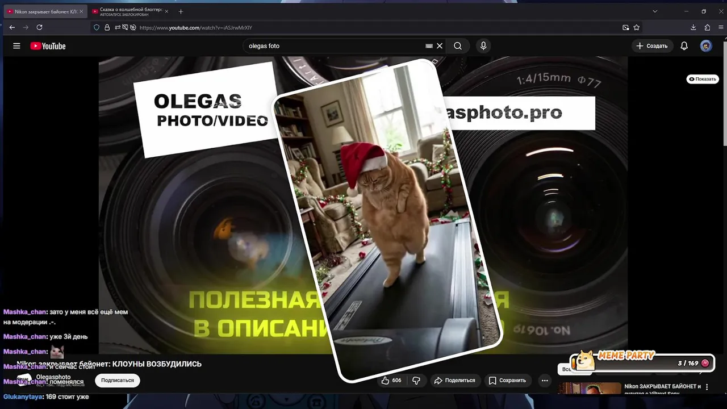Click chat message from Glukanytaya
The height and width of the screenshot is (409, 727).
(46, 397)
